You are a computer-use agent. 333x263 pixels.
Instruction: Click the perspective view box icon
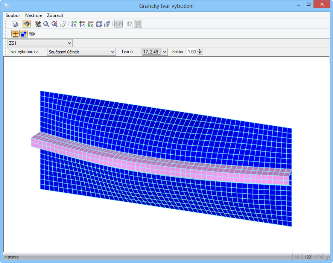coord(107,24)
